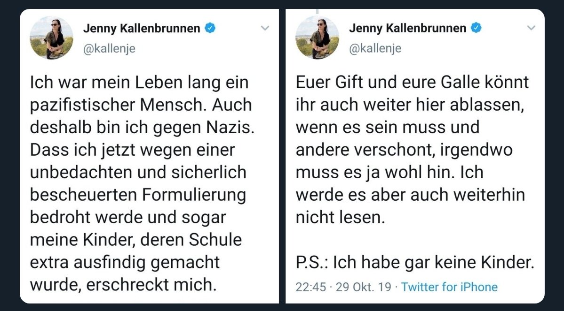The height and width of the screenshot is (311, 564).
Task: Click the line "bescheuerten Formulierung" in left tweet
Action: (x=138, y=195)
